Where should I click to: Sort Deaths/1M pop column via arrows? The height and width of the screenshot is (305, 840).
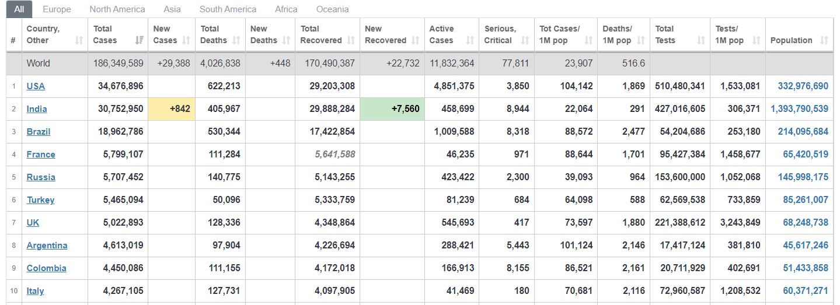(641, 40)
